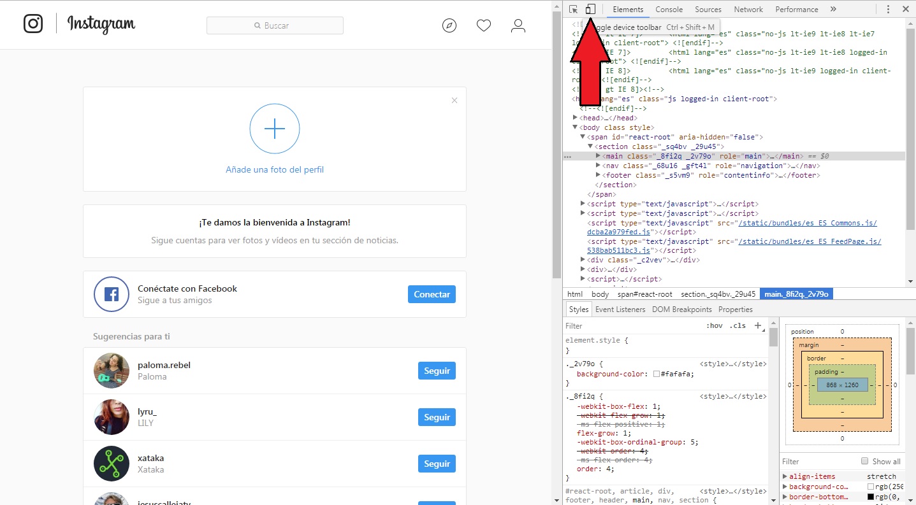Click the Añade una foto del perfil link
The height and width of the screenshot is (505, 916).
pyautogui.click(x=275, y=169)
